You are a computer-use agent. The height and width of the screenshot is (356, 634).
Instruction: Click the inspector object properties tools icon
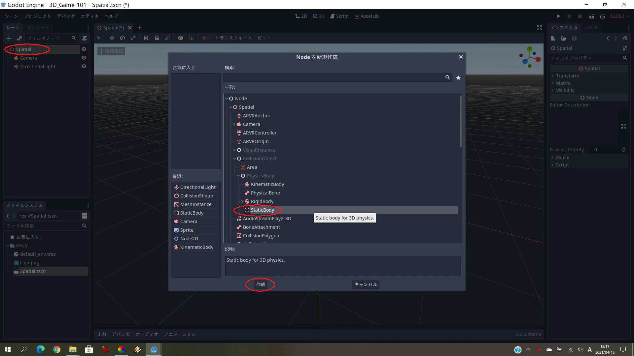click(x=625, y=48)
